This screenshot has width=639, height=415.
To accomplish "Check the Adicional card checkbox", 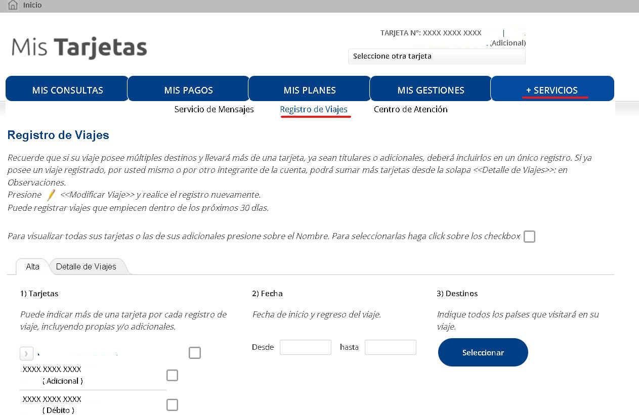I will (172, 375).
